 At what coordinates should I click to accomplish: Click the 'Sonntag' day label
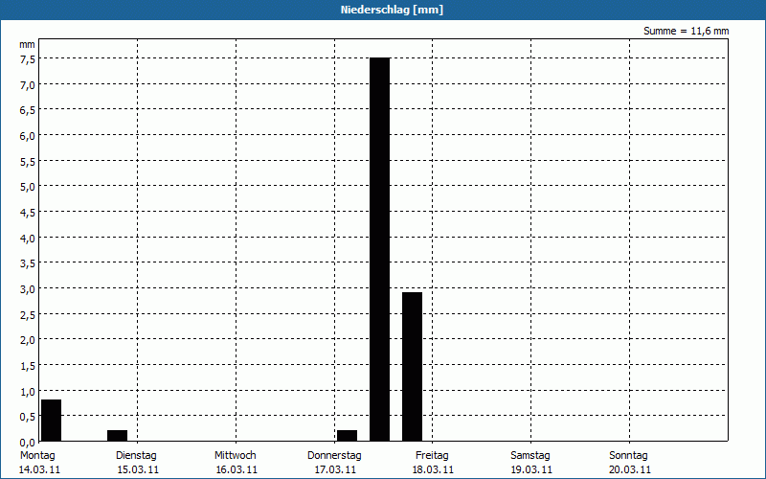628,455
